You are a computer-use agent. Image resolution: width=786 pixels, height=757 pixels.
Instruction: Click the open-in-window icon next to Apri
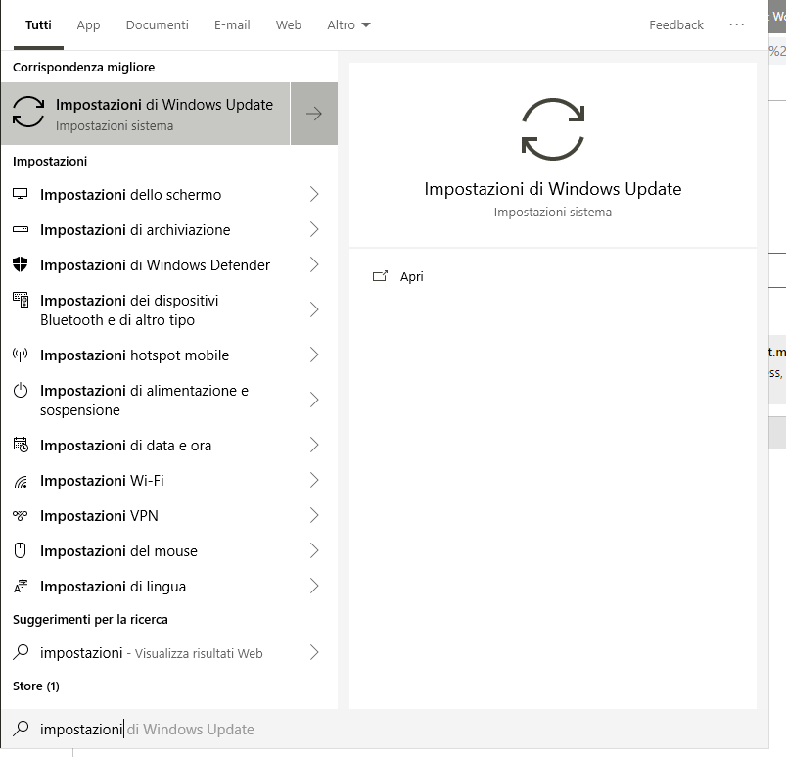pyautogui.click(x=380, y=276)
